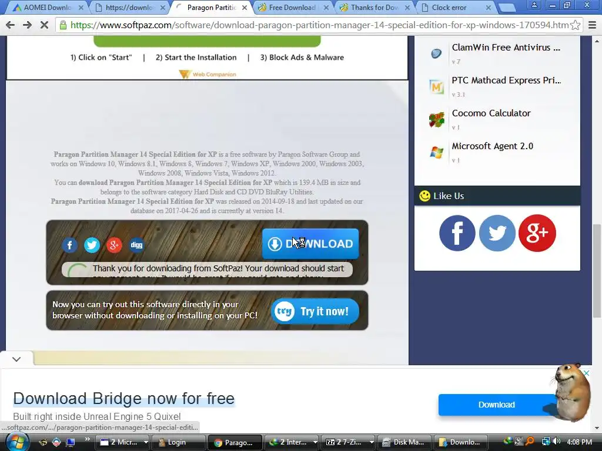Click the browser Back arrow

(x=11, y=25)
